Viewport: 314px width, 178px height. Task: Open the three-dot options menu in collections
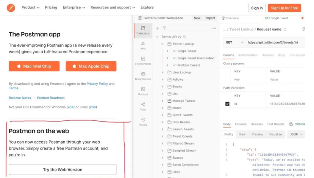click(214, 28)
